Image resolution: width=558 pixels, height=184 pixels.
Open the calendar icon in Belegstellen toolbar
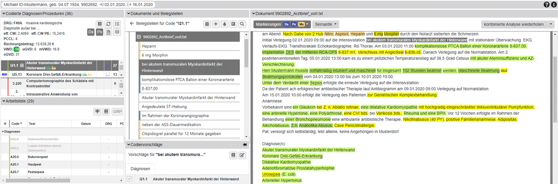point(207,24)
